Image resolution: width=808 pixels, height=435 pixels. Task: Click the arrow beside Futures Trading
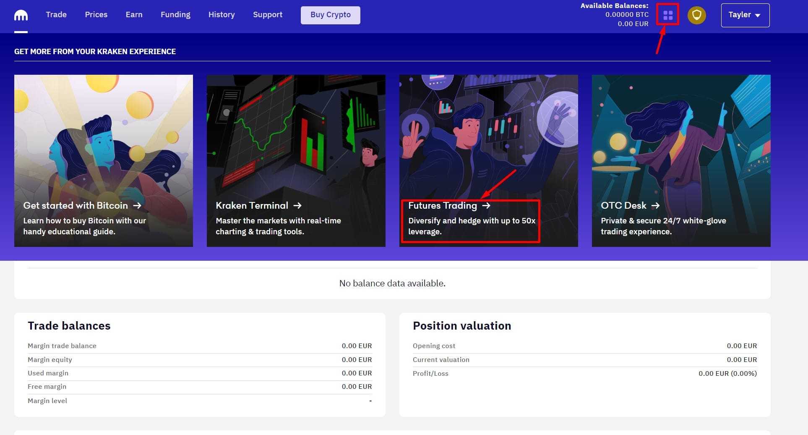pos(487,205)
